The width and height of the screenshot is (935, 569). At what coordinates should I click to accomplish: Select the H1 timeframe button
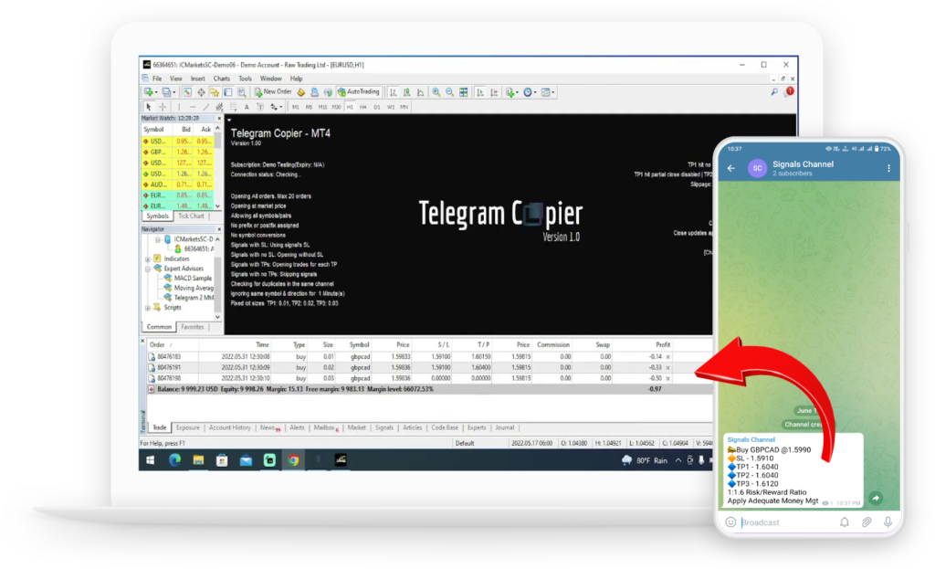[351, 107]
